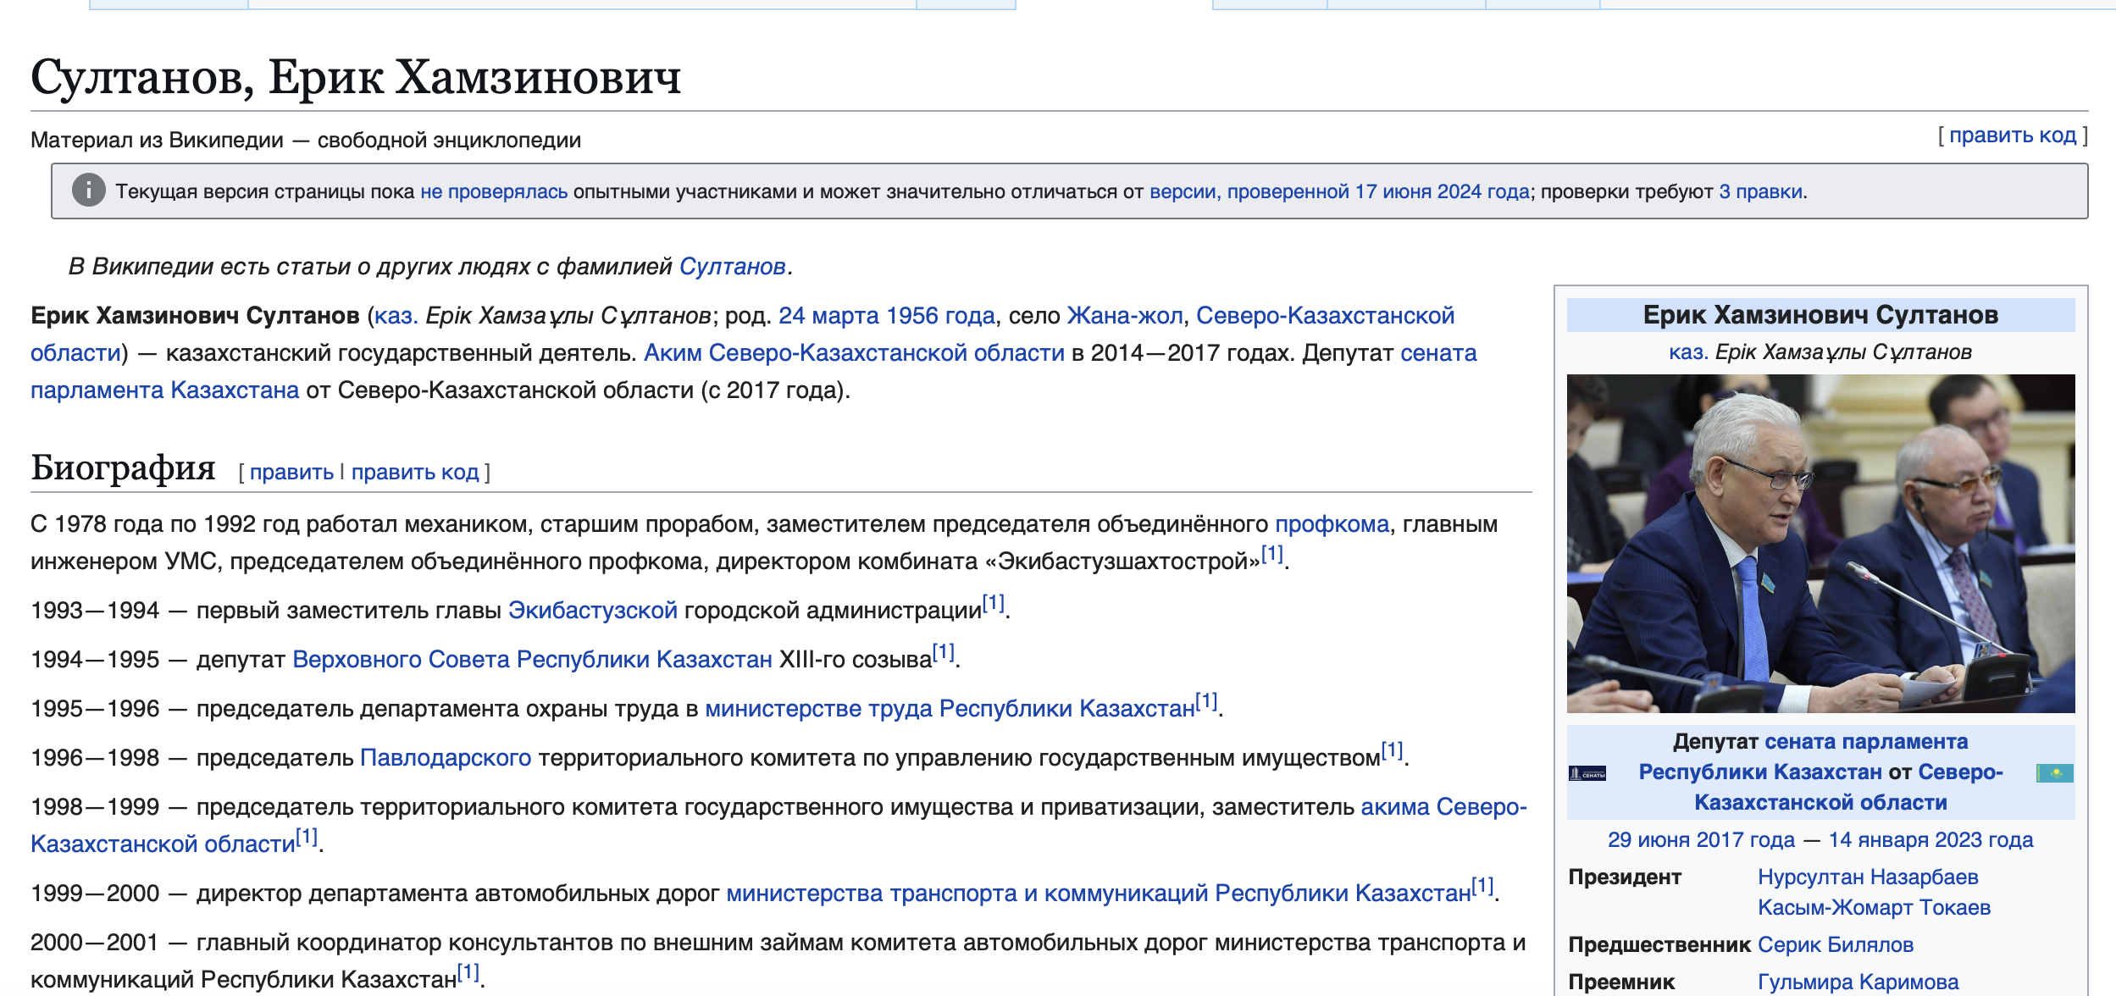Open successor 'Гульмира Каримова' link
The image size is (2116, 996).
1858,982
